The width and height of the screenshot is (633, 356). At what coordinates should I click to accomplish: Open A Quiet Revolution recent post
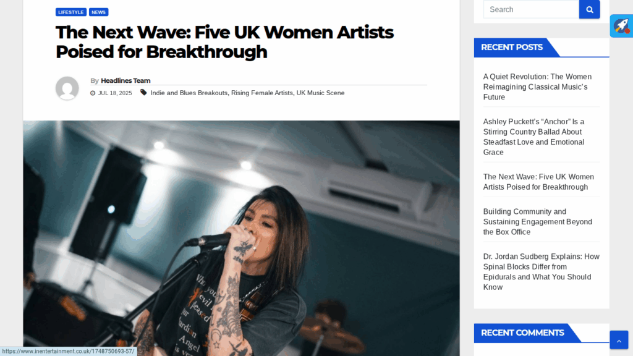(x=538, y=87)
